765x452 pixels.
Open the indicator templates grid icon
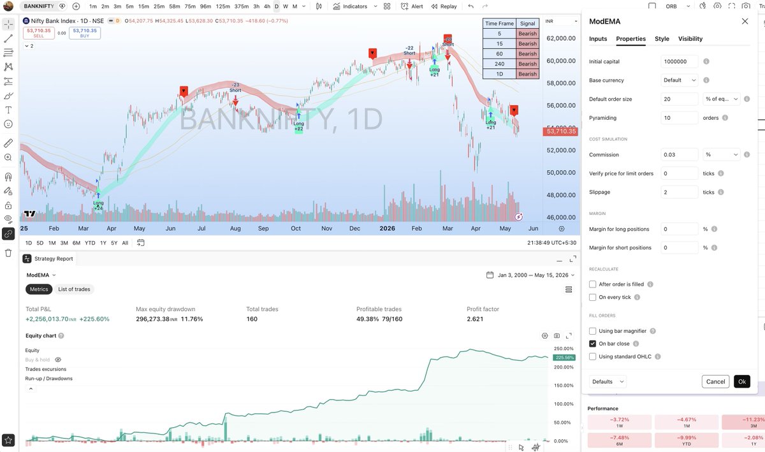[x=387, y=6]
